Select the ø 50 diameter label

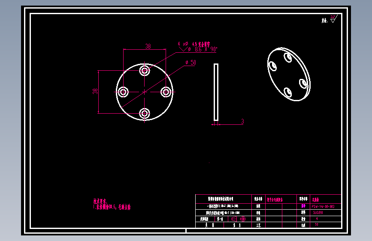coord(191,63)
